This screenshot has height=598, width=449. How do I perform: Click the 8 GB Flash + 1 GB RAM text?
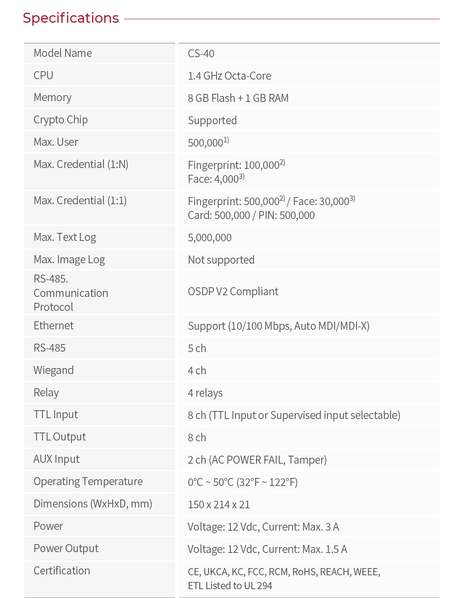[x=238, y=98]
